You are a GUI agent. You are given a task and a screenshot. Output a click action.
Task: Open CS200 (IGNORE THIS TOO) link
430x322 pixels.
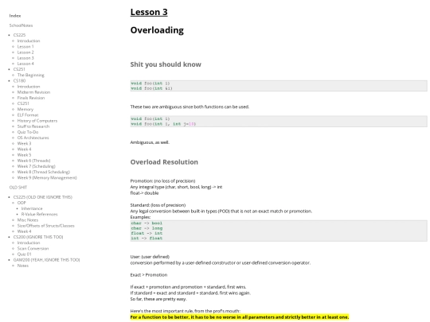38,237
